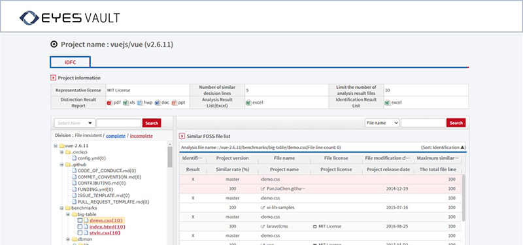Viewport: 523px width, 245px height.
Task: Click the benchmarks folder icon
Action: [68, 208]
